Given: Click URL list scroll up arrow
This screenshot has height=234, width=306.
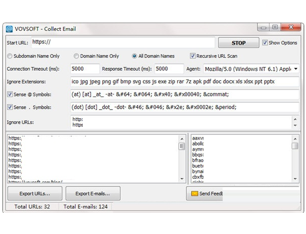Looking at the screenshot, I should click(182, 138).
